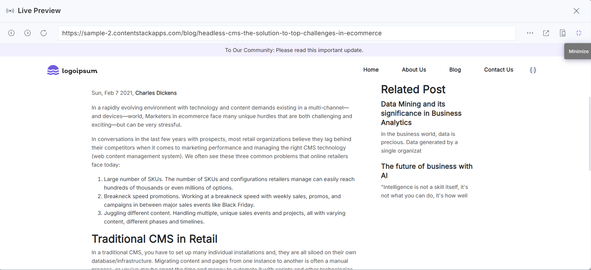Image resolution: width=591 pixels, height=270 pixels.
Task: Open the three-dot more options menu
Action: coord(530,33)
